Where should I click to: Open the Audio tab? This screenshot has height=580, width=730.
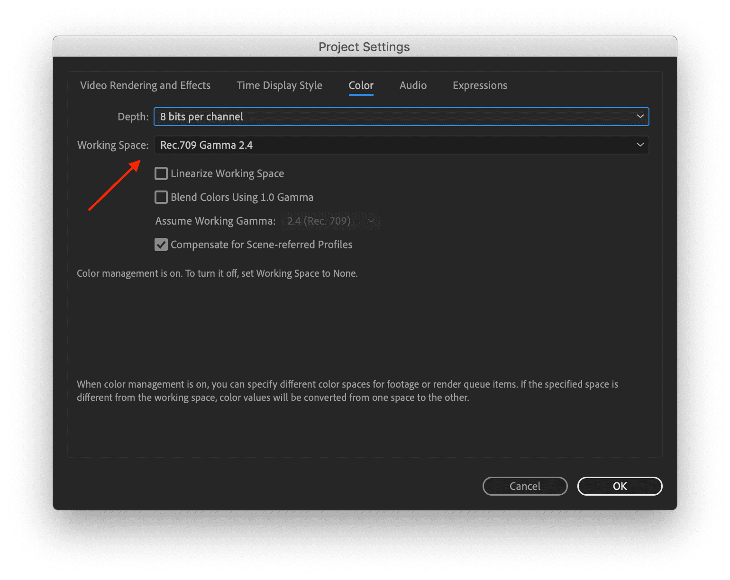(413, 86)
